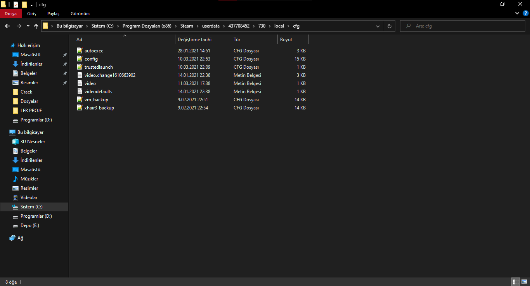Expand the chevron after userdata in address bar
This screenshot has height=286, width=530.
point(224,26)
